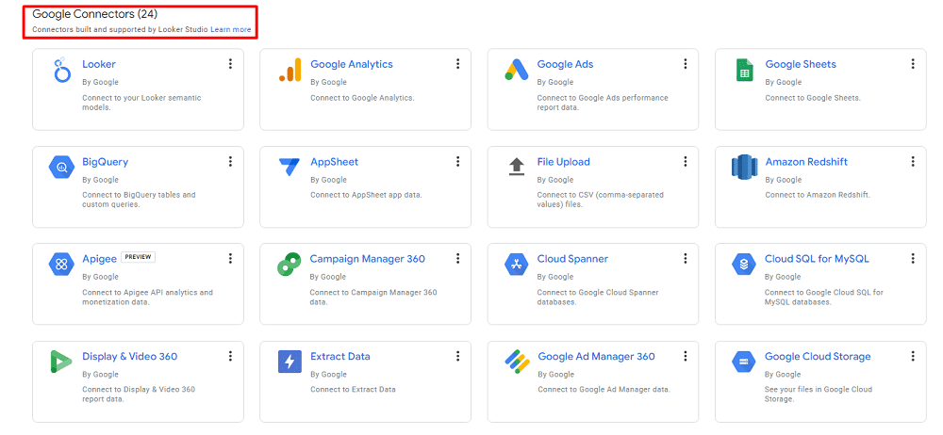Image resolution: width=943 pixels, height=435 pixels.
Task: Click the green Google Sheets icon
Action: tap(745, 70)
